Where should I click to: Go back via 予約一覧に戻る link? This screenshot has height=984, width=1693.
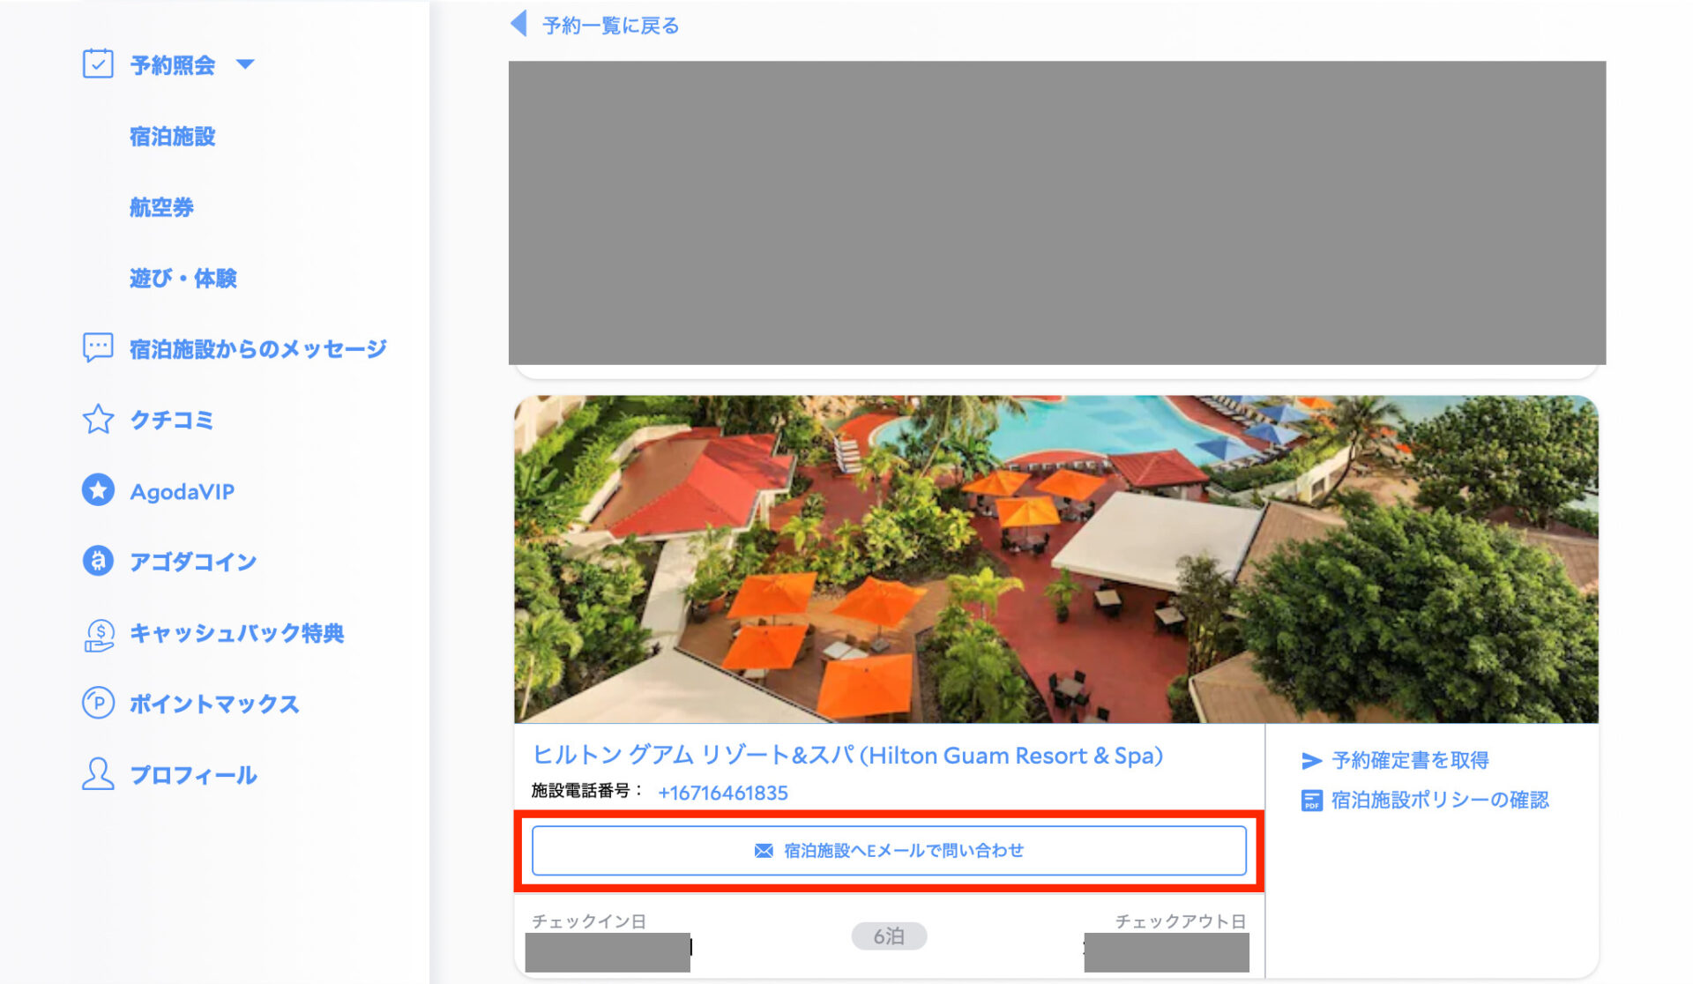pyautogui.click(x=611, y=26)
